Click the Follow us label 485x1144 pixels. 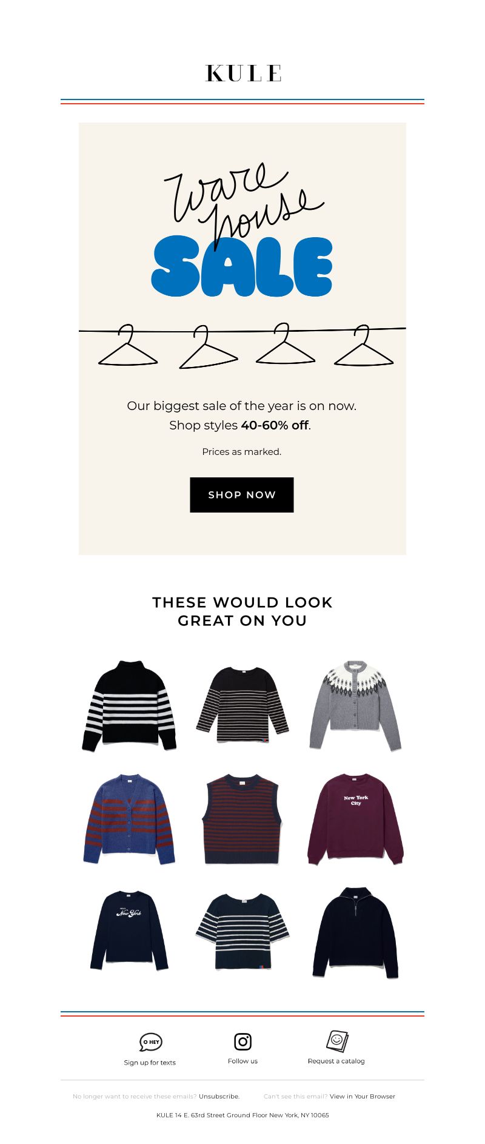point(242,1061)
